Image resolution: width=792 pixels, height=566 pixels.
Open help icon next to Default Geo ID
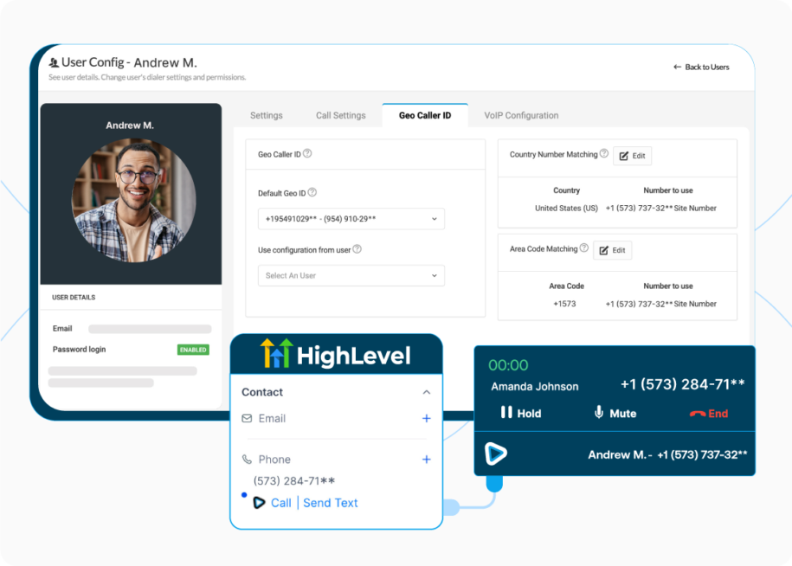[x=312, y=192]
